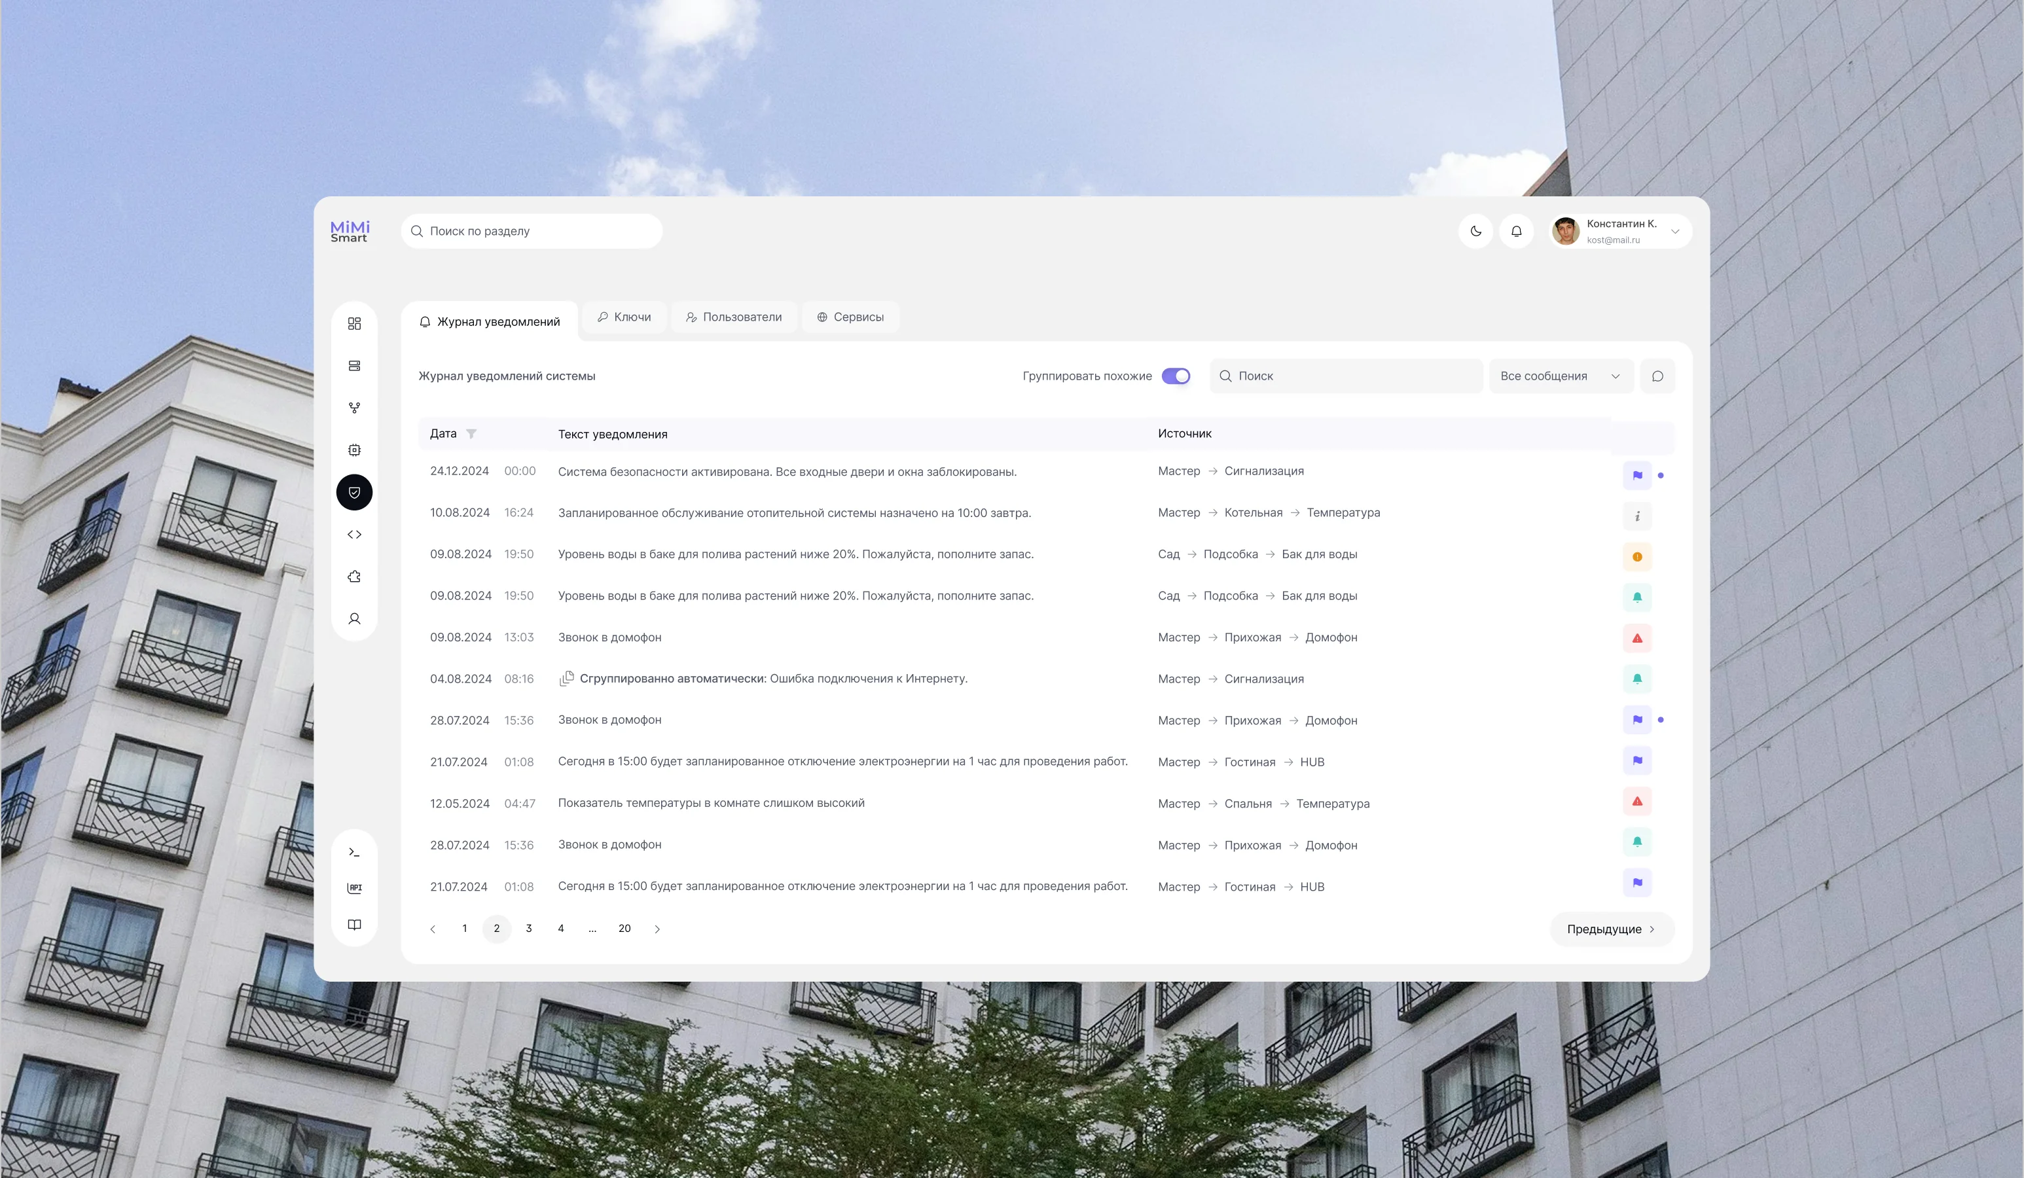Open the puzzle piece plugins icon

(x=354, y=577)
